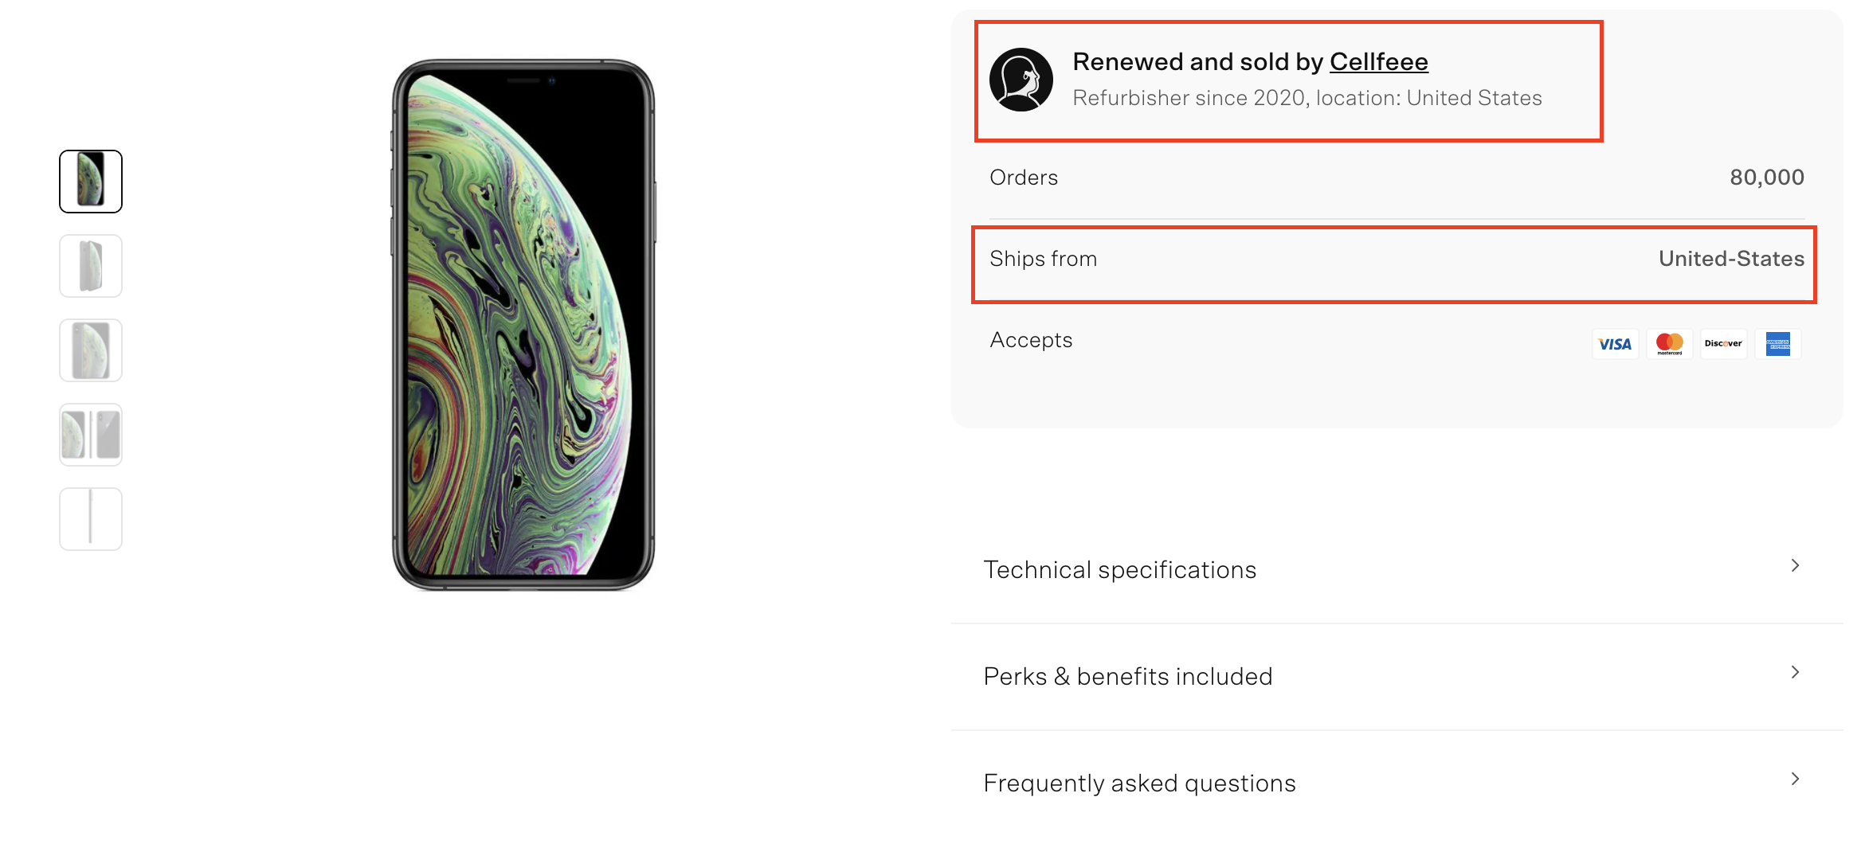Image resolution: width=1861 pixels, height=844 pixels.
Task: Select the second angled-back phone thumbnail
Action: [91, 266]
